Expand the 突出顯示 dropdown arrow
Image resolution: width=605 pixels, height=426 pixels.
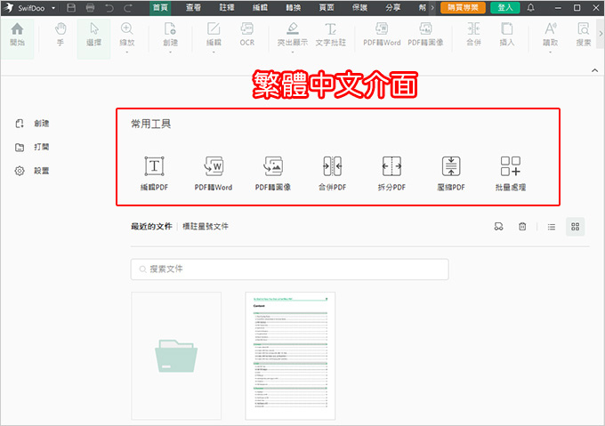click(x=293, y=52)
